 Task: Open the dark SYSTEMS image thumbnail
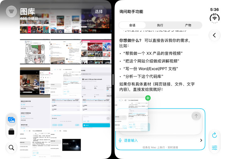click(72, 145)
